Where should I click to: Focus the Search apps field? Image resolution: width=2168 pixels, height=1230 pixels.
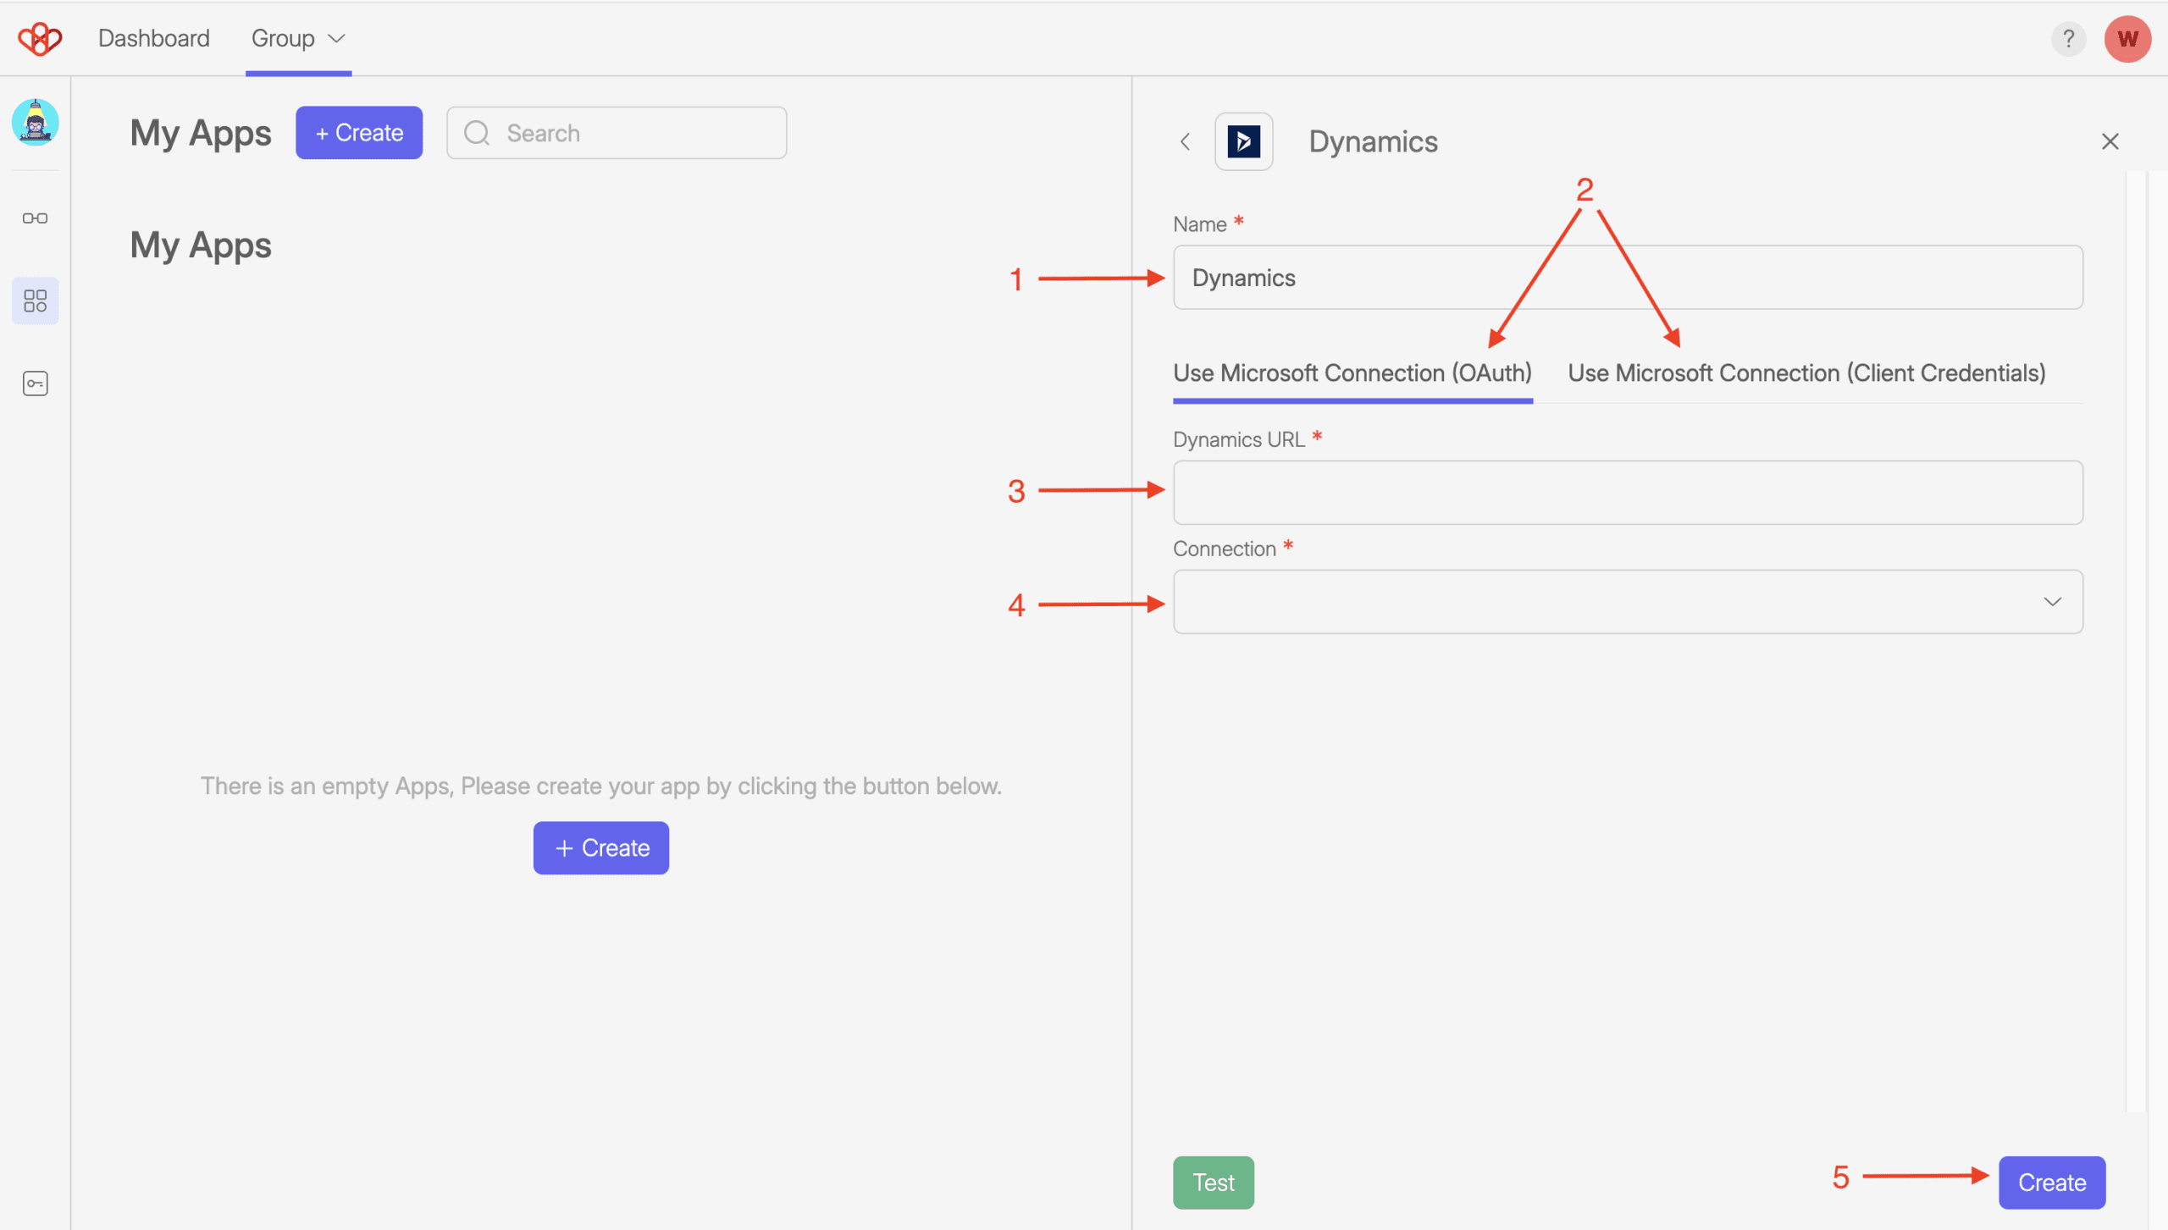click(617, 133)
